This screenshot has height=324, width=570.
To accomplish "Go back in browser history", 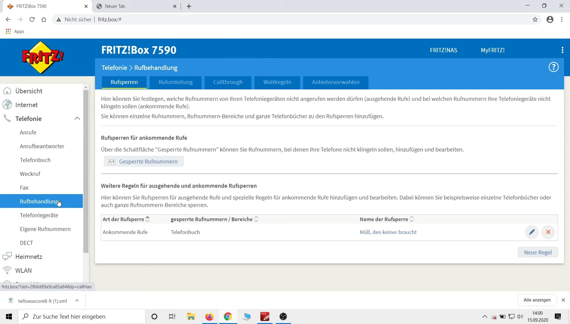I will [8, 20].
